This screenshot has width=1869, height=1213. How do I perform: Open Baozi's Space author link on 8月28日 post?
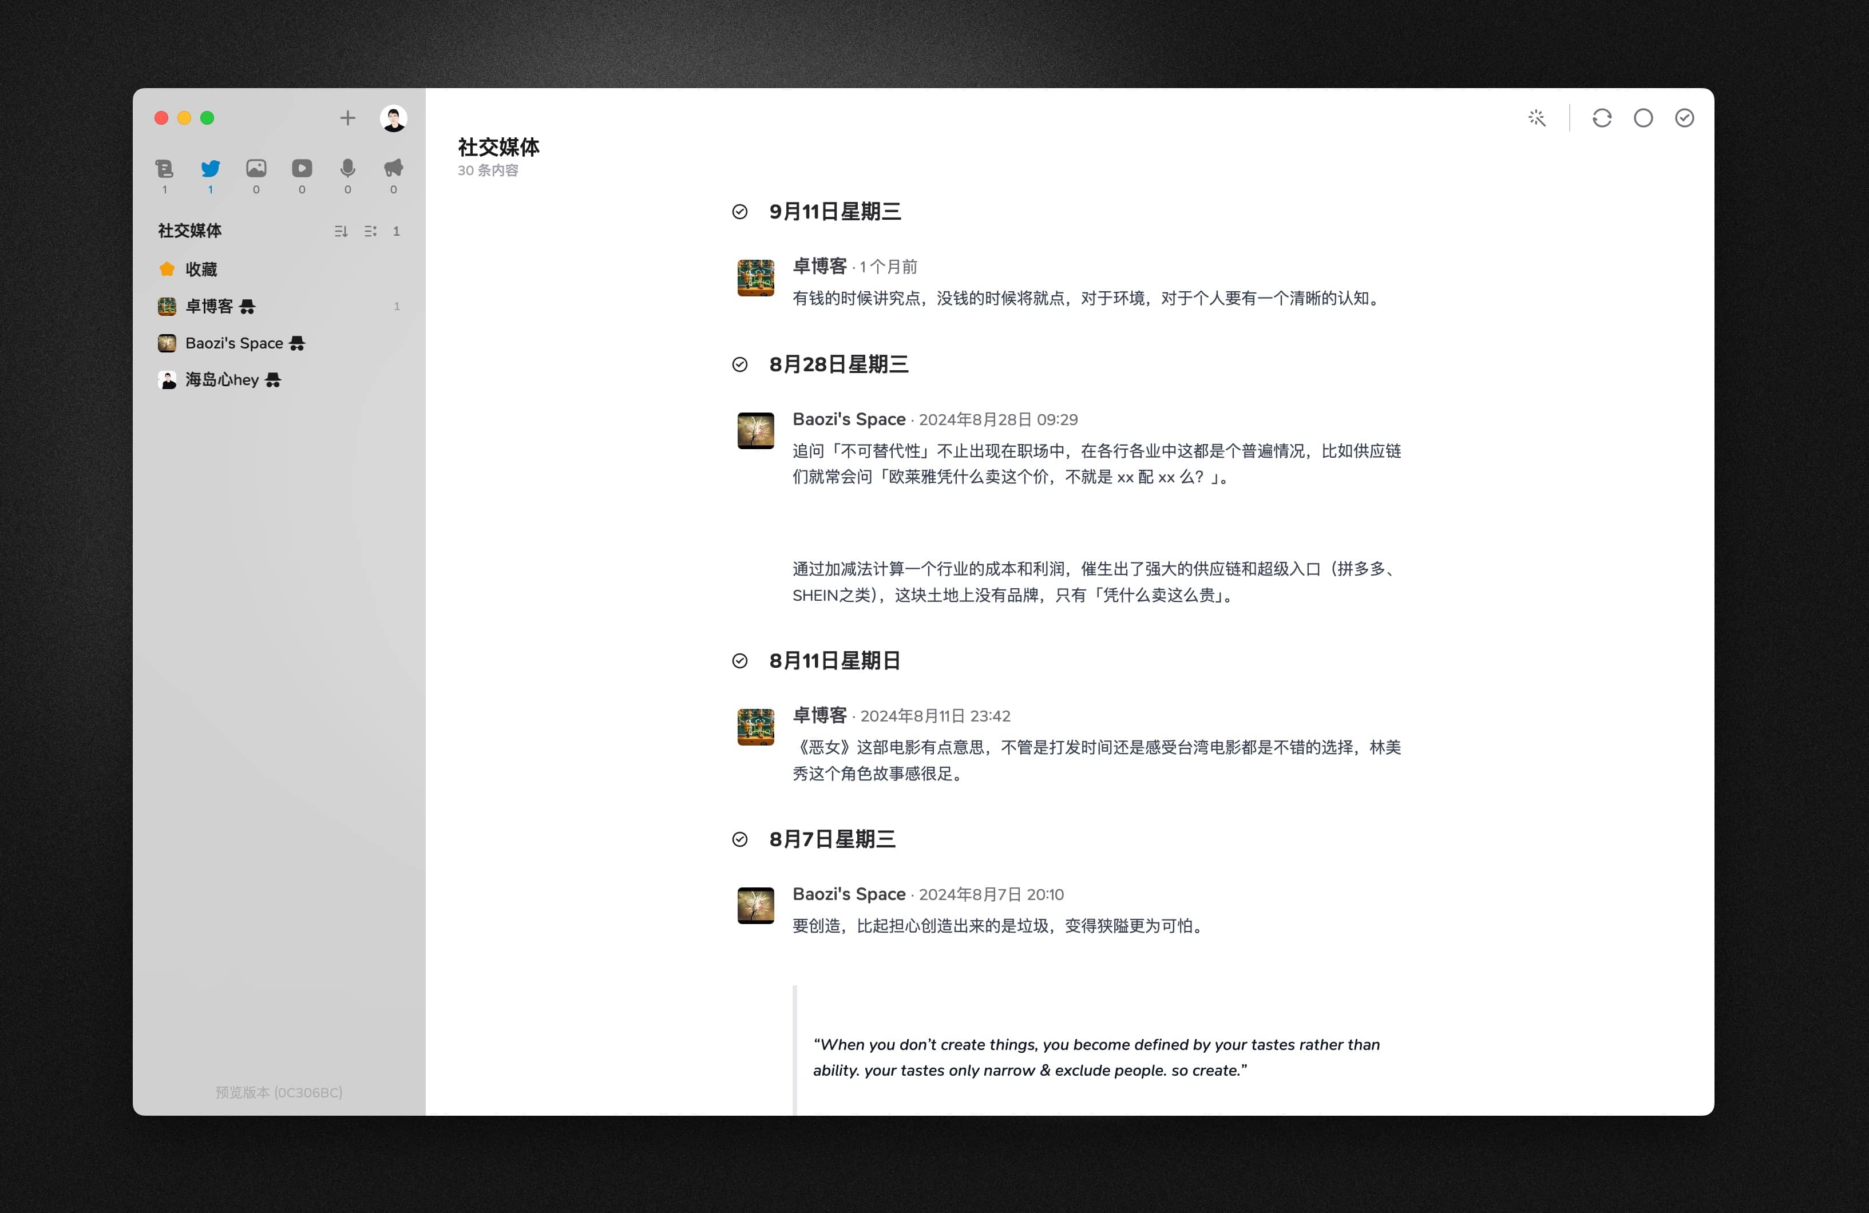point(848,419)
